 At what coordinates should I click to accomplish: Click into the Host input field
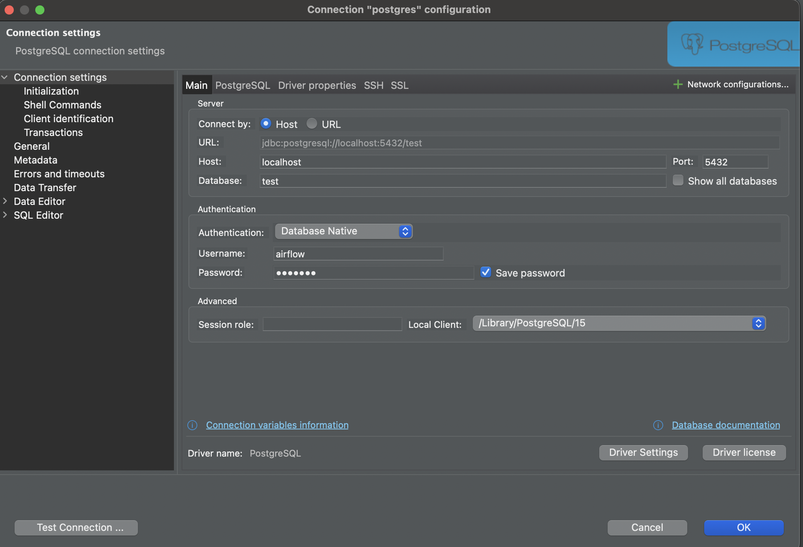pyautogui.click(x=462, y=162)
